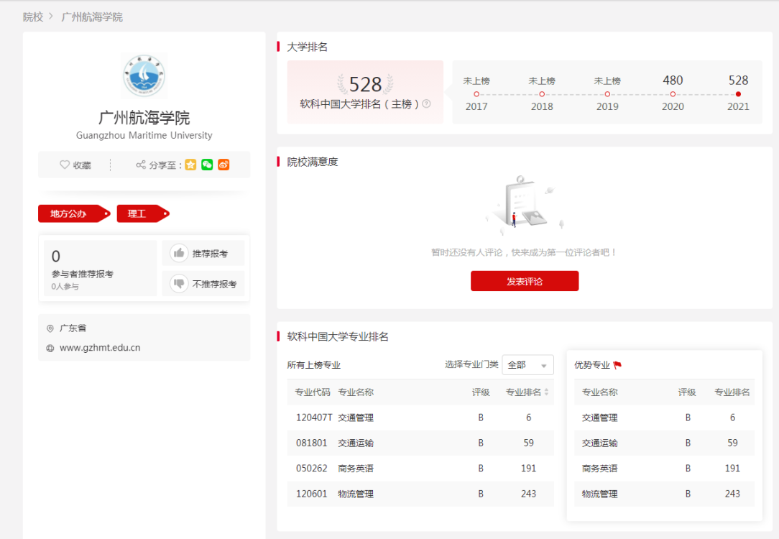The width and height of the screenshot is (779, 539).
Task: Select the 地方公办 tag
Action: coord(70,213)
